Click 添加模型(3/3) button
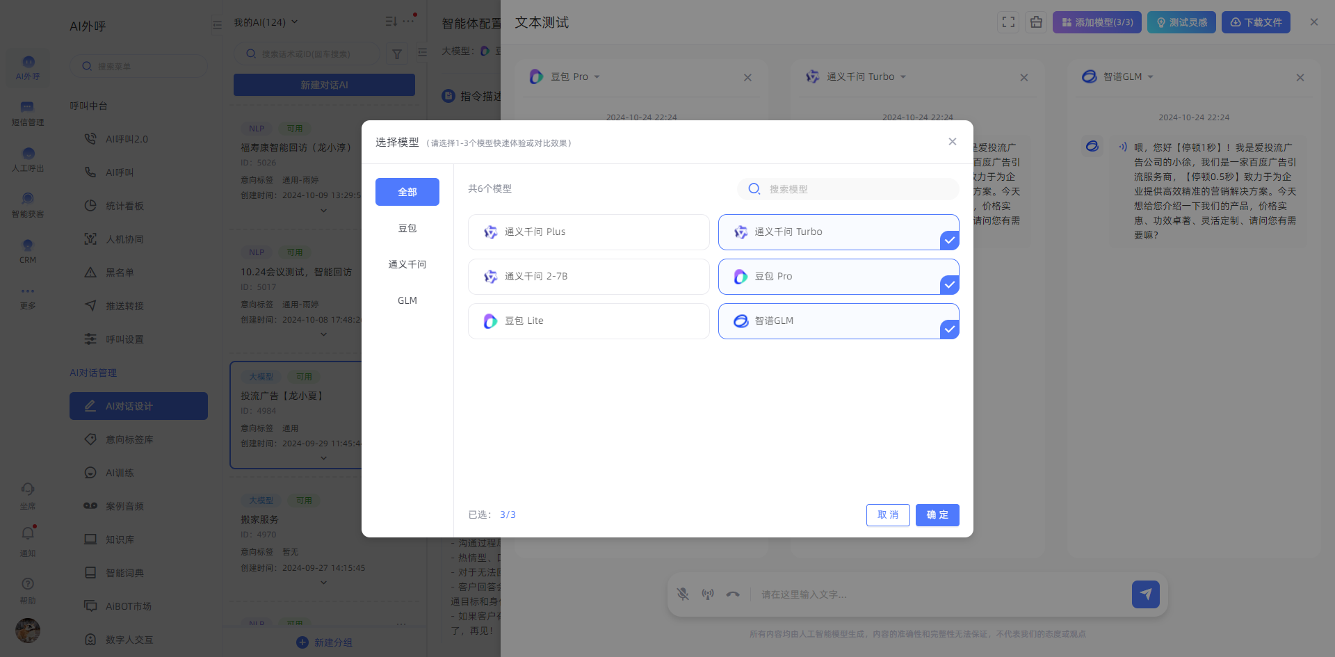Image resolution: width=1335 pixels, height=657 pixels. 1097,22
